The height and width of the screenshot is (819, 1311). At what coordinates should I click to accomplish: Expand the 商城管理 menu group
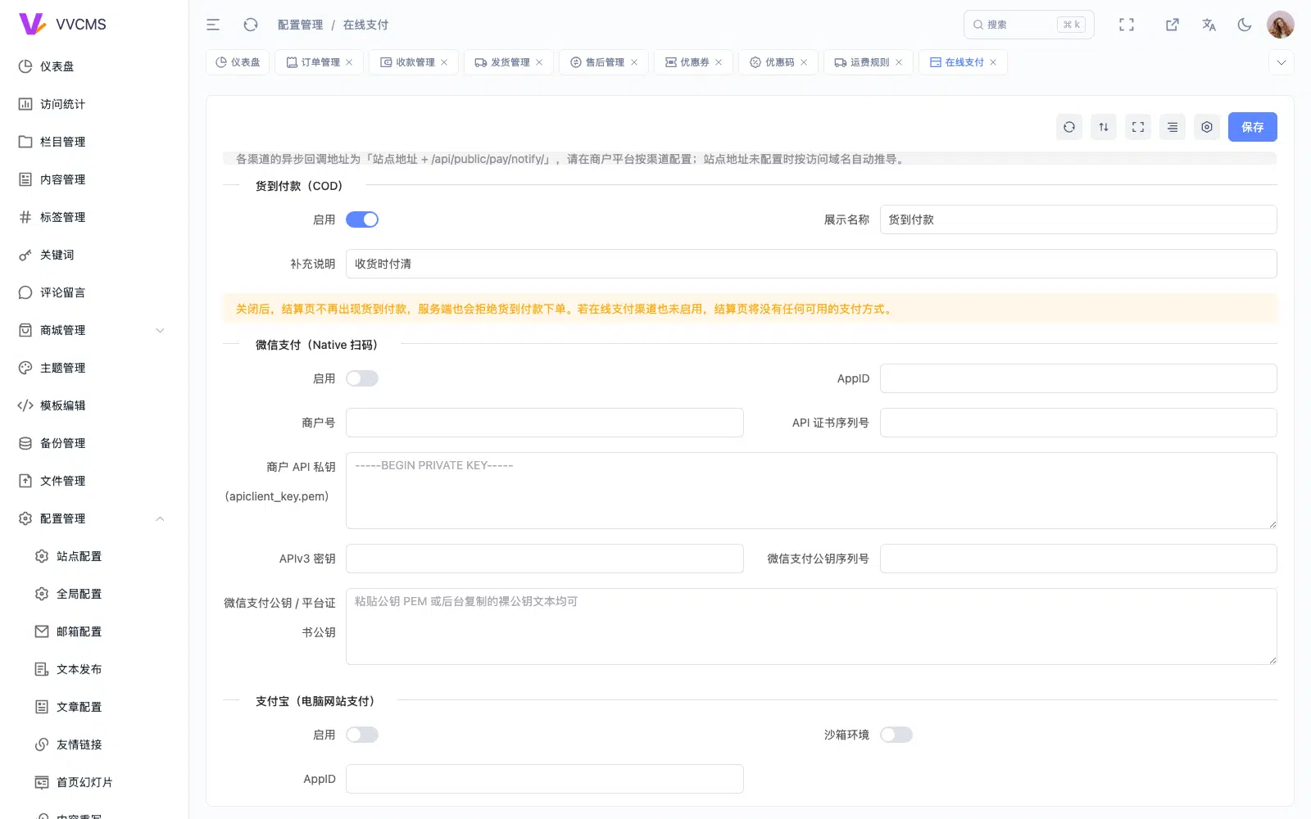94,330
